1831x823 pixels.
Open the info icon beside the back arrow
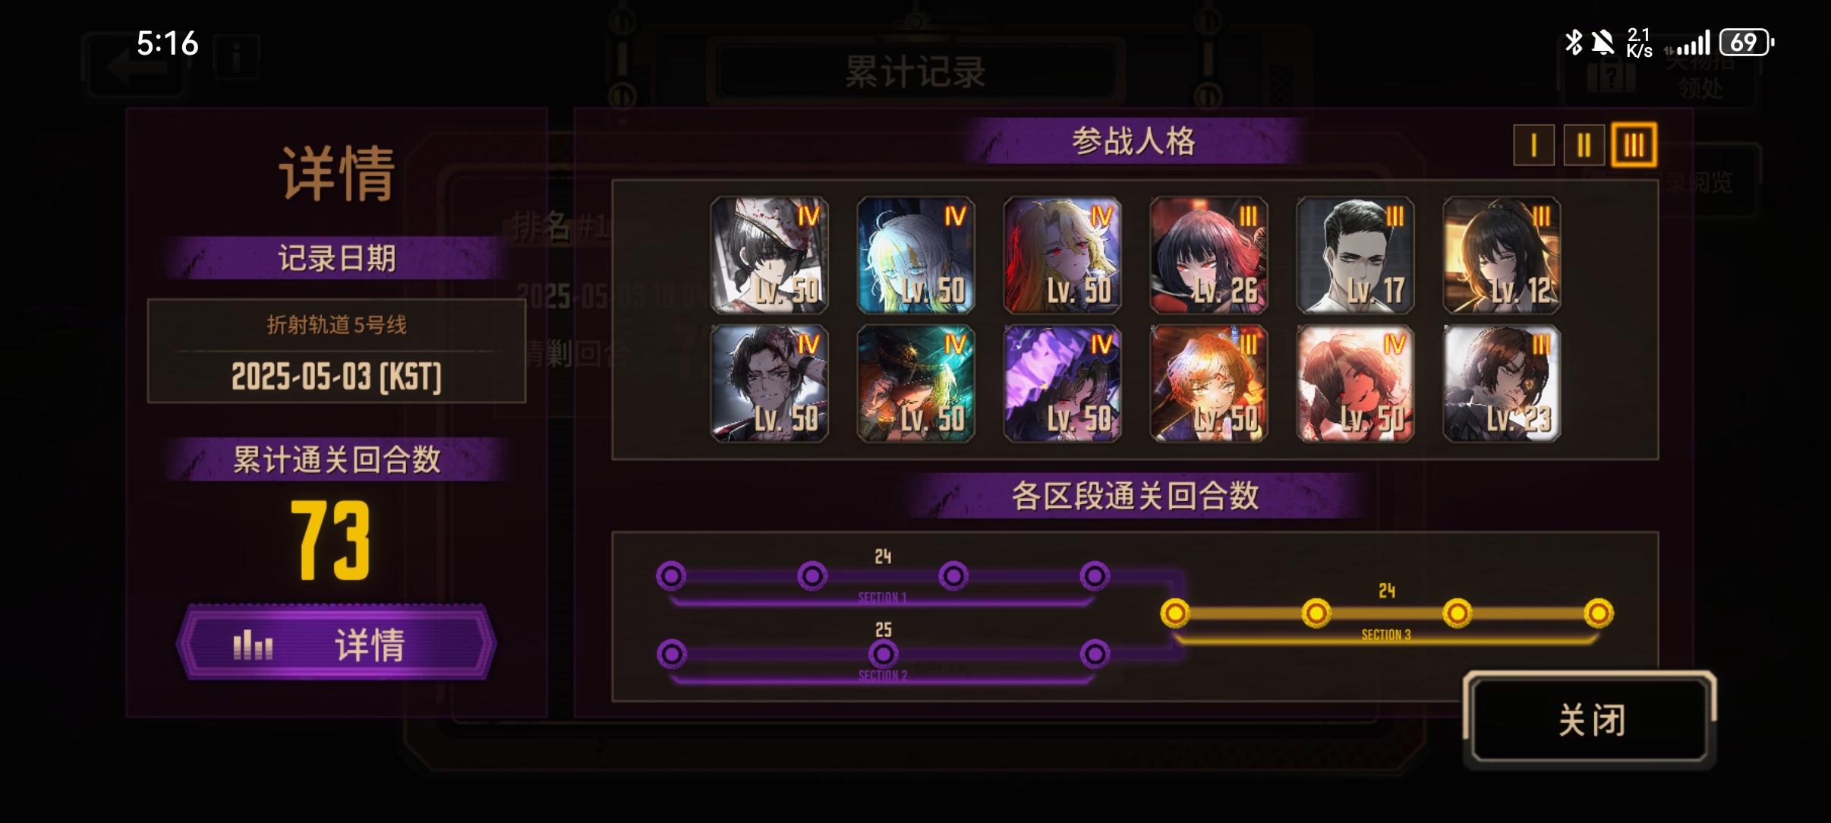236,58
